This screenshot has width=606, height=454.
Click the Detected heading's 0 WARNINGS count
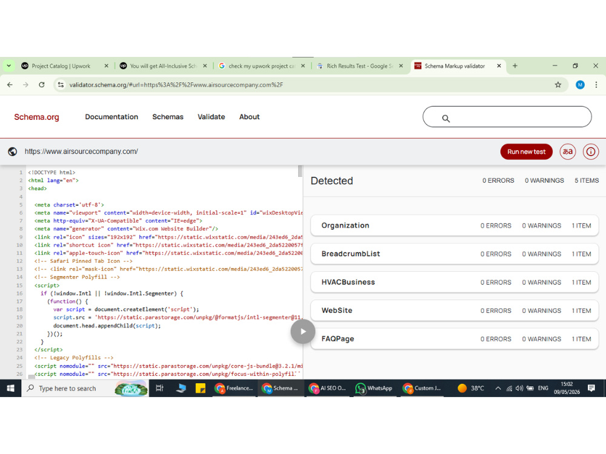[544, 180]
